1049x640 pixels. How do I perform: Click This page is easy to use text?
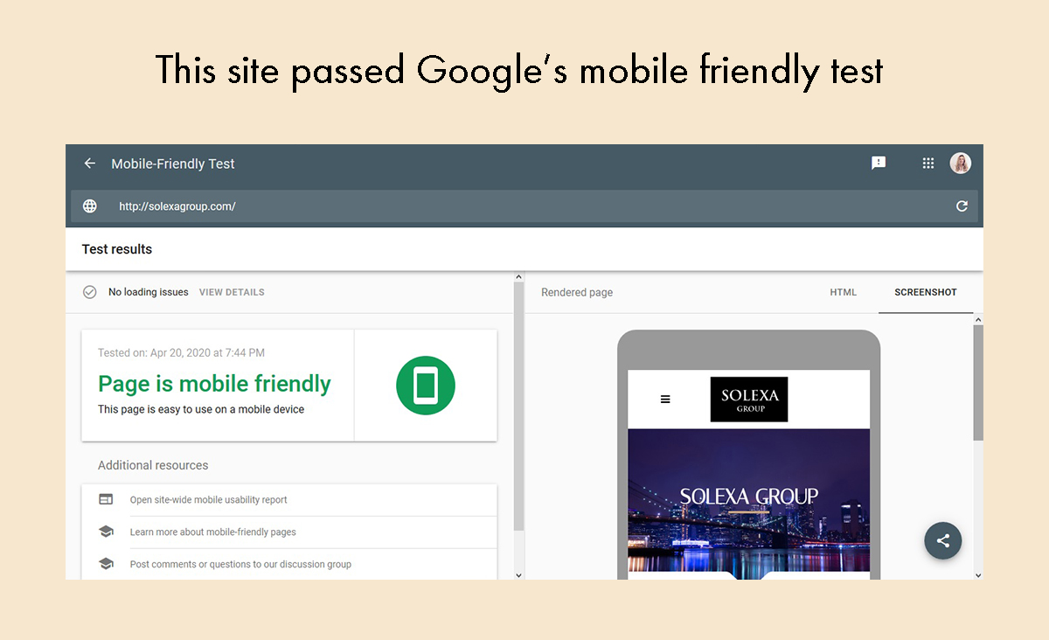pyautogui.click(x=201, y=409)
